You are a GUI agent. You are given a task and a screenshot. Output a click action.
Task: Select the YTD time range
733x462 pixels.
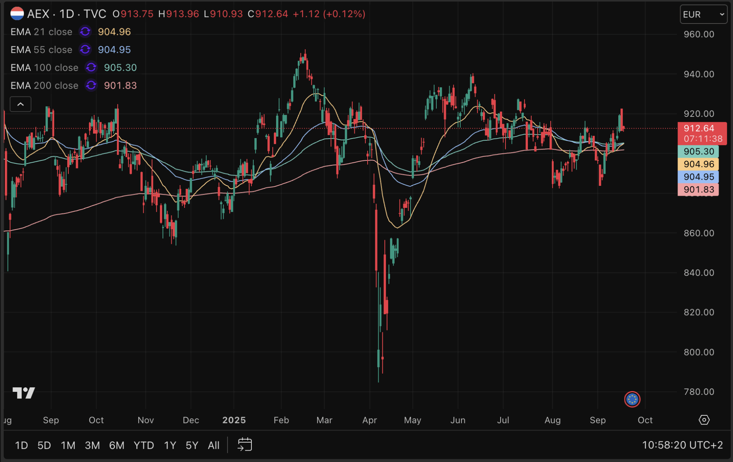coord(144,445)
